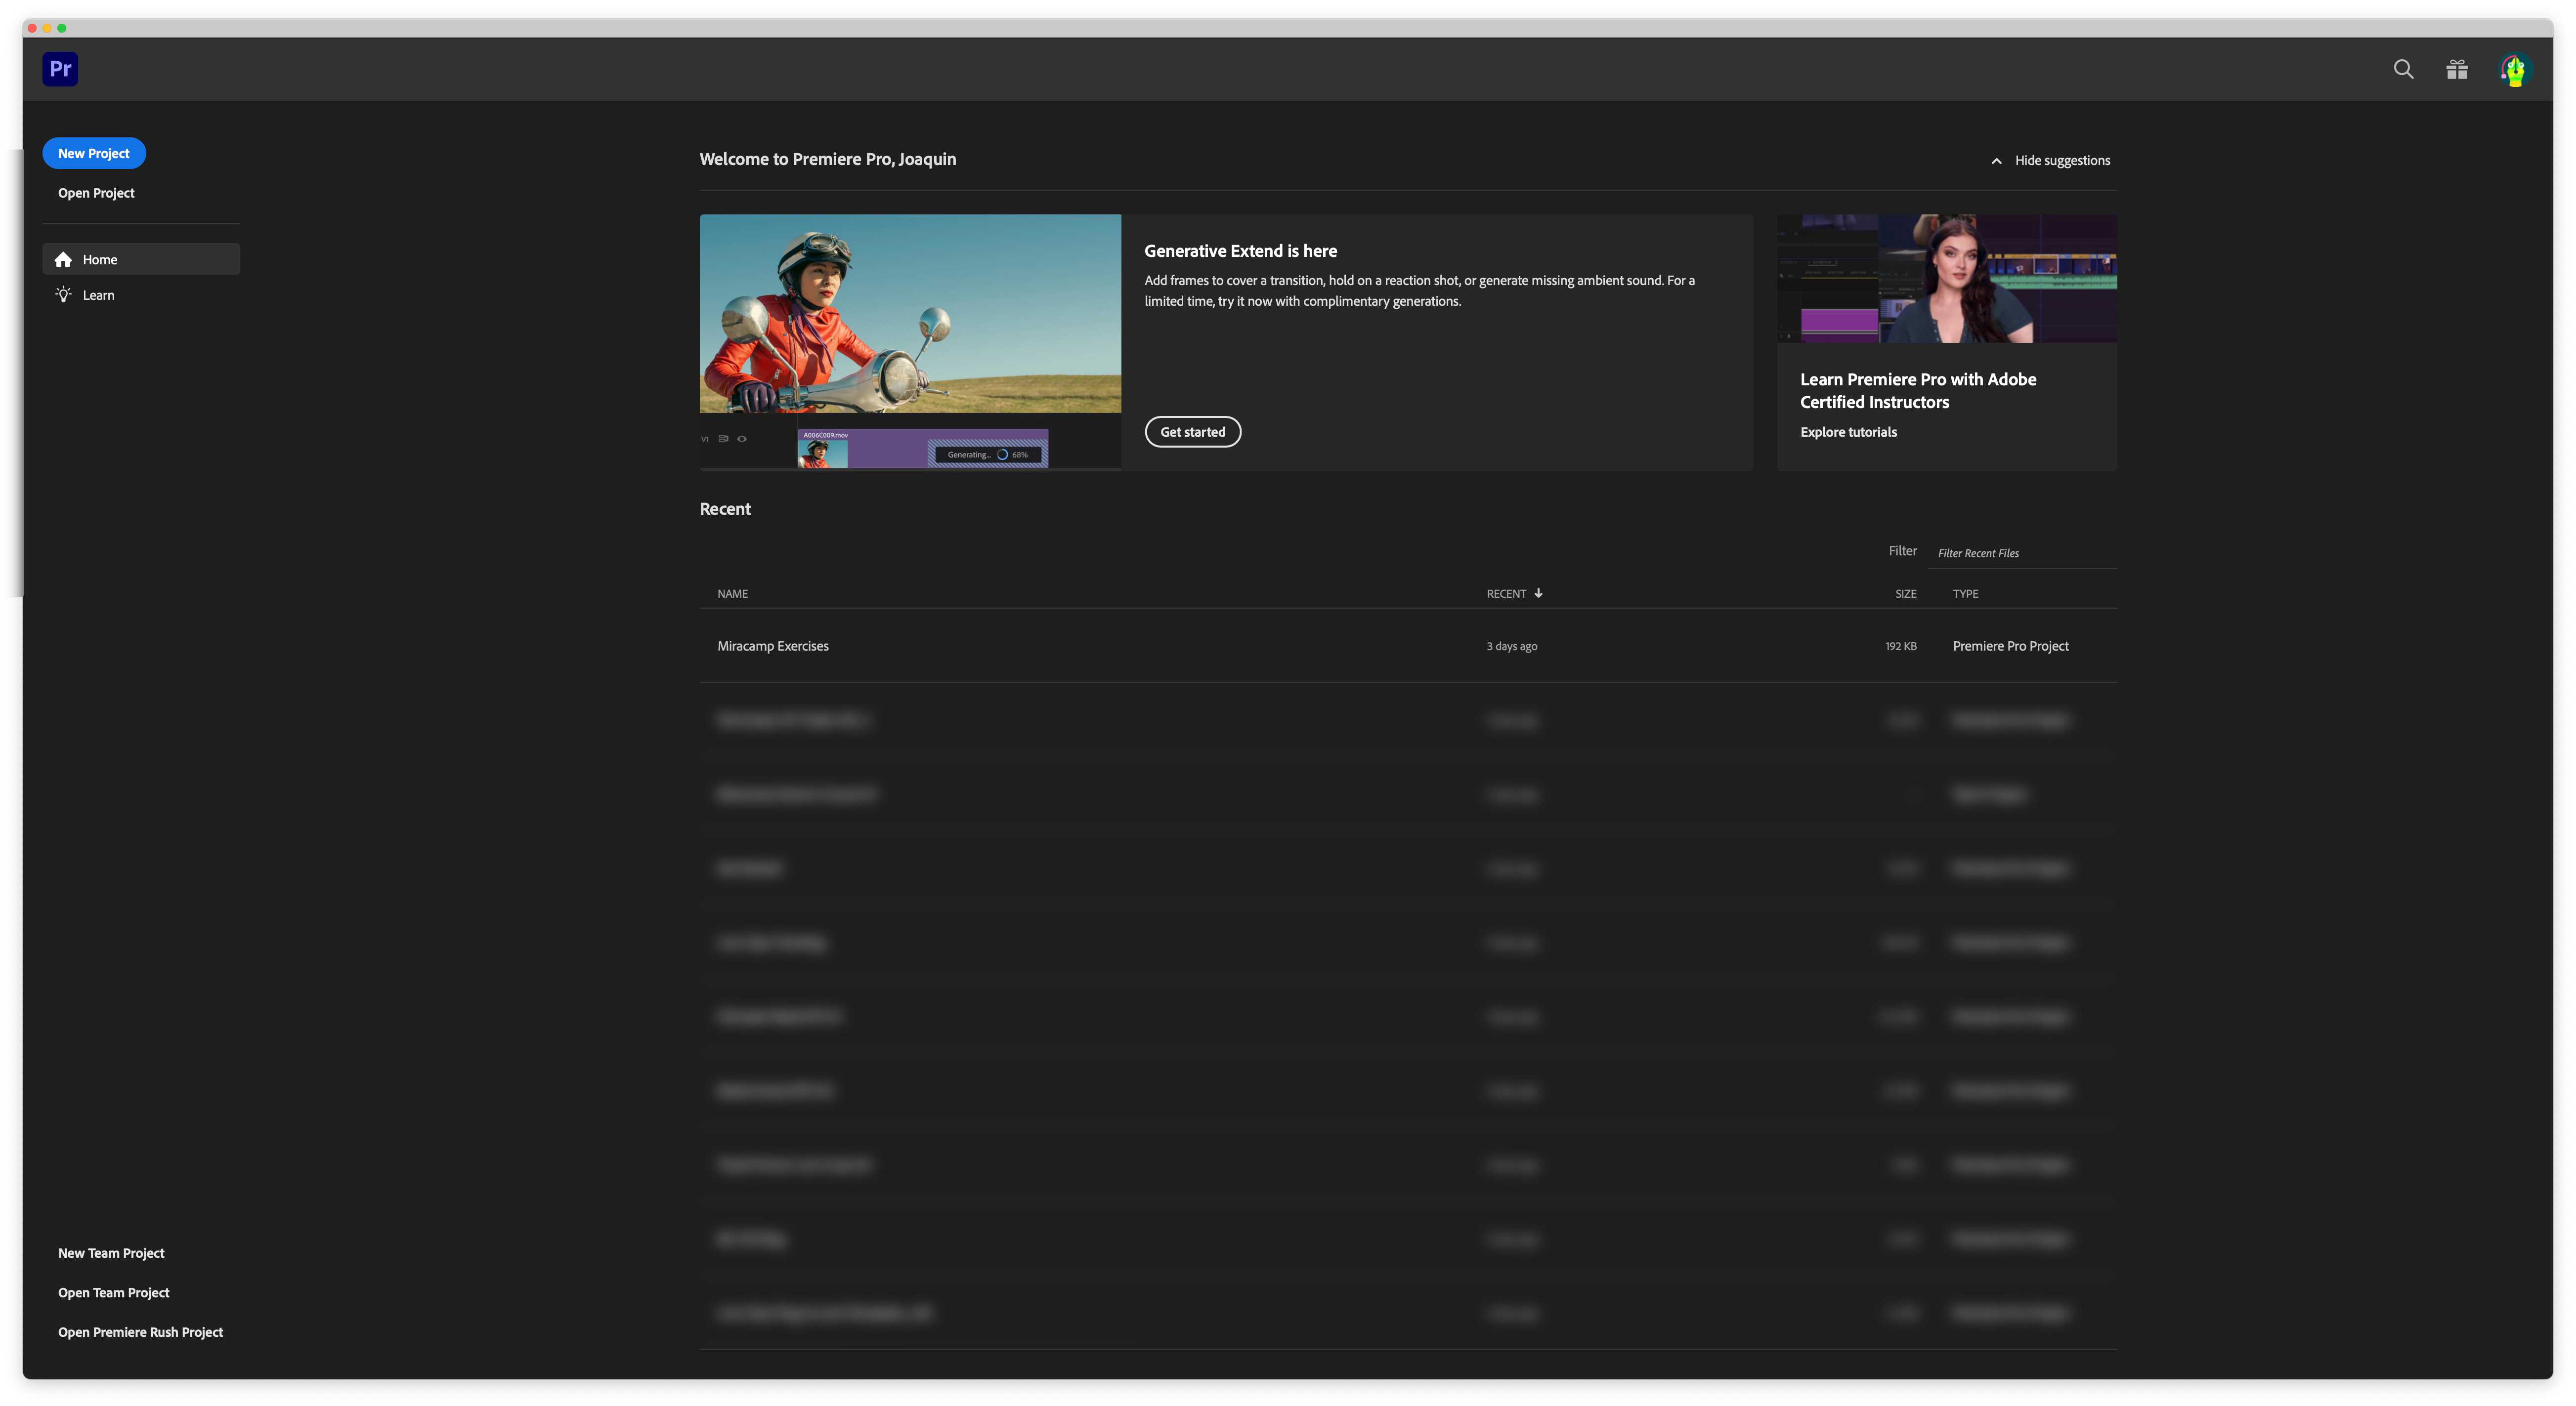The width and height of the screenshot is (2576, 1406).
Task: Click the '3 days ago' cell
Action: [1512, 647]
